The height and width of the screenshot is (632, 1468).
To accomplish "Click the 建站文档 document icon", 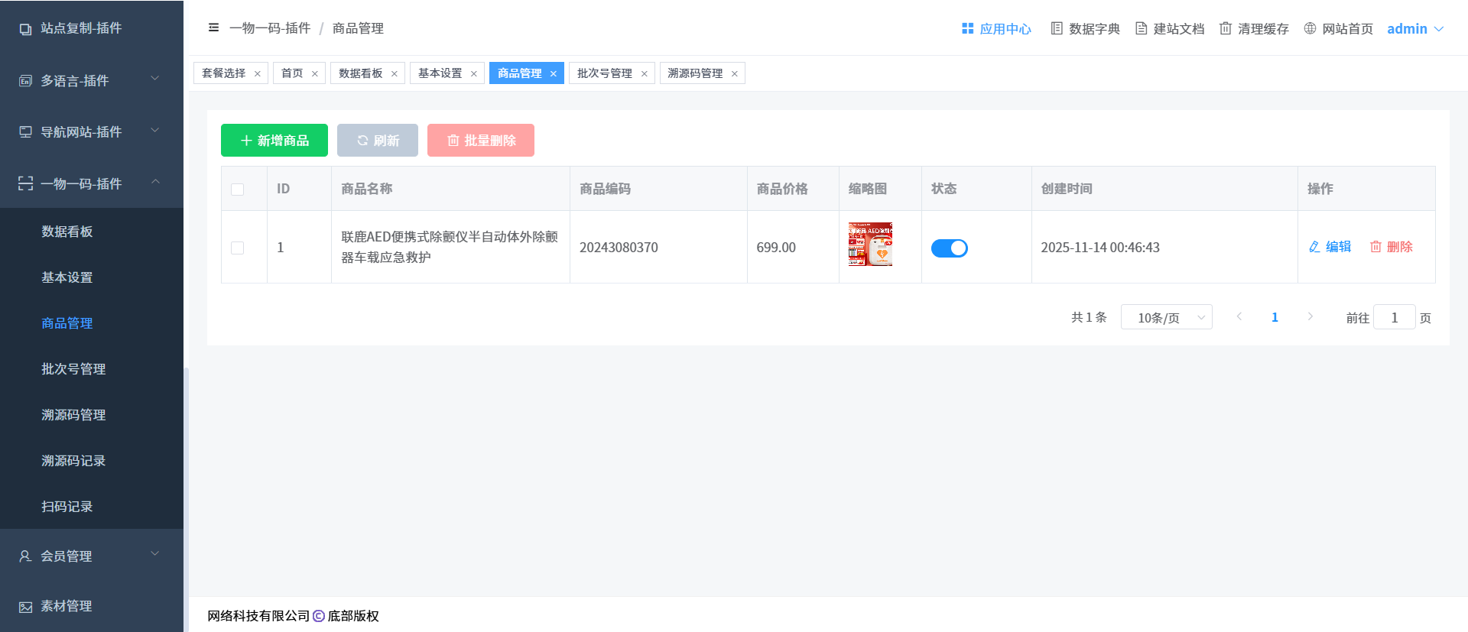I will pos(1141,28).
